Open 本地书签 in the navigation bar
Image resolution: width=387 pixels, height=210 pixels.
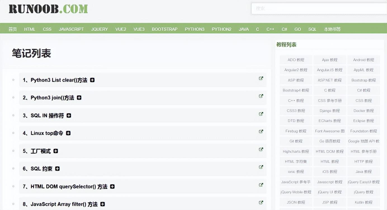click(x=332, y=29)
